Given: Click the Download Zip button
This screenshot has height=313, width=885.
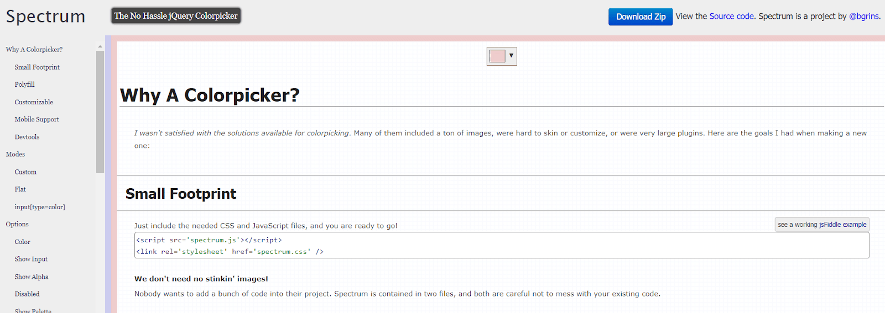Looking at the screenshot, I should point(641,17).
